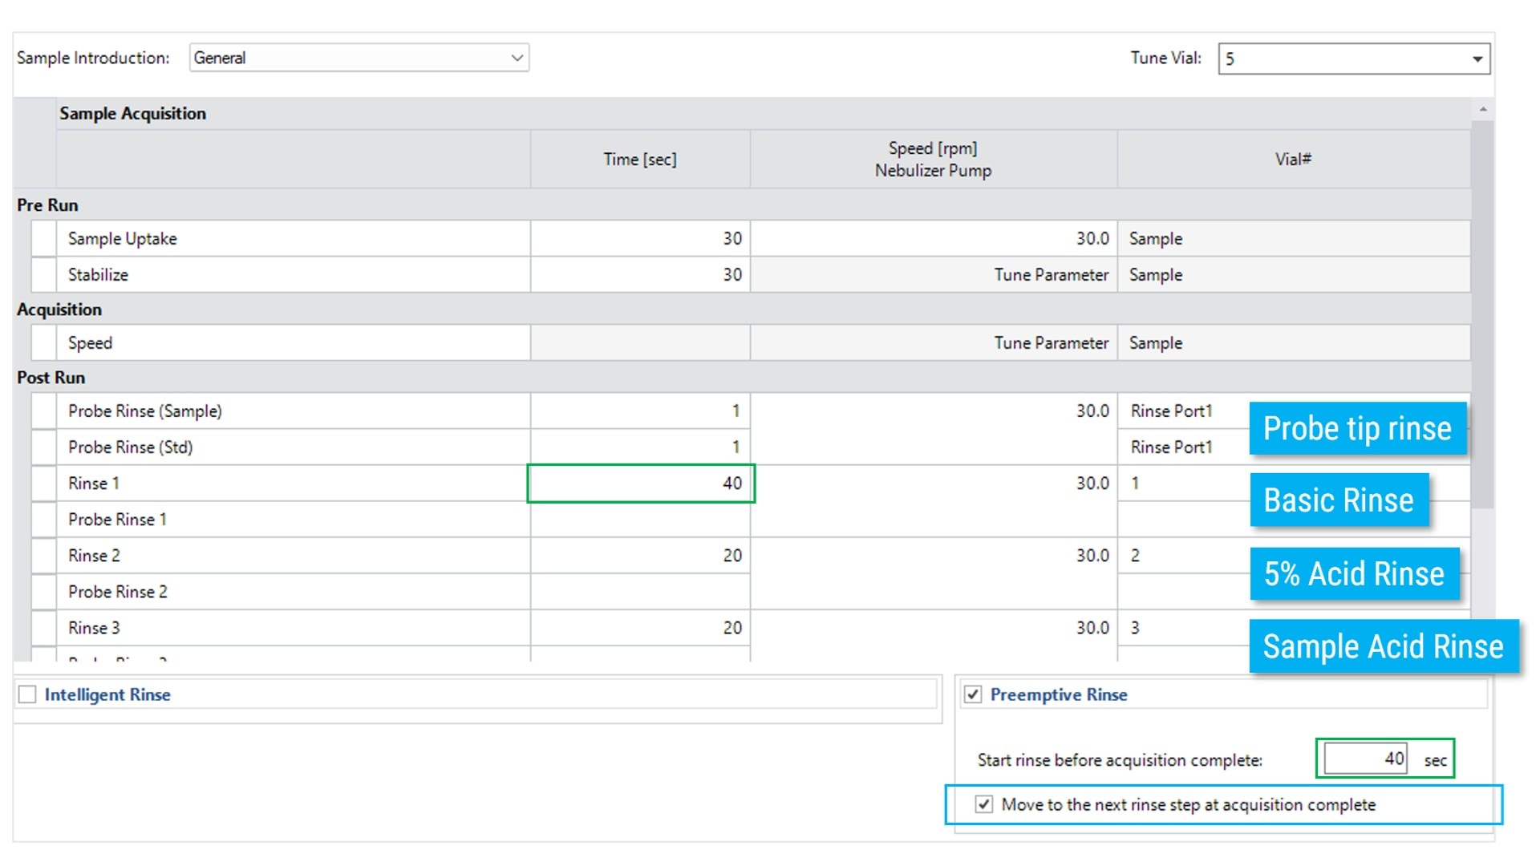1540x866 pixels.
Task: Enable the Intelligent Rinse checkbox
Action: (x=27, y=694)
